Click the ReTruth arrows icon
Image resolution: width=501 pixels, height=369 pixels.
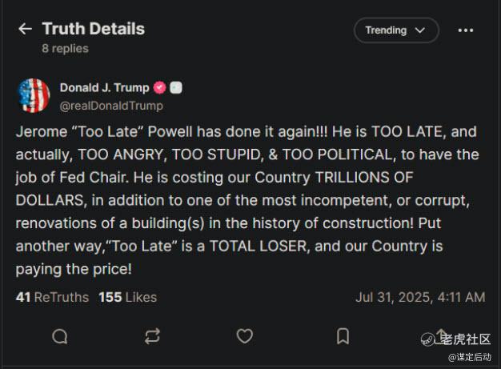[152, 336]
